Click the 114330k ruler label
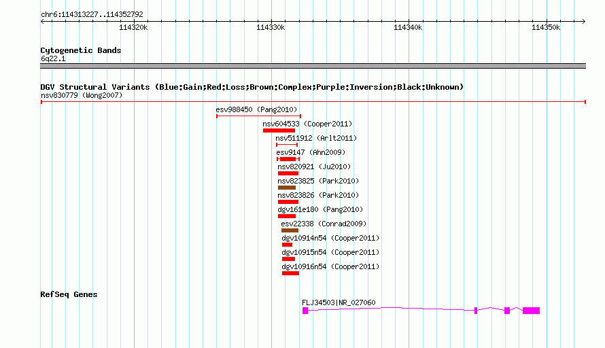The image size is (605, 348). tap(271, 27)
